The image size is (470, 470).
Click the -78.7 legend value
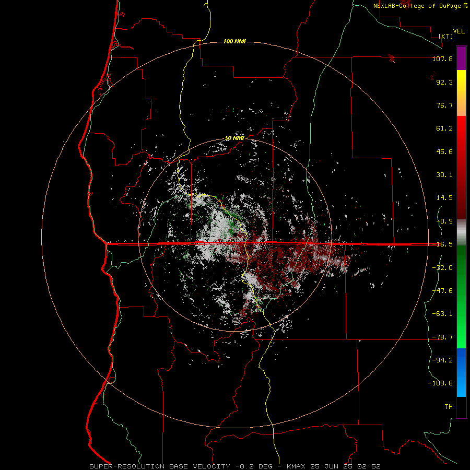click(x=442, y=337)
